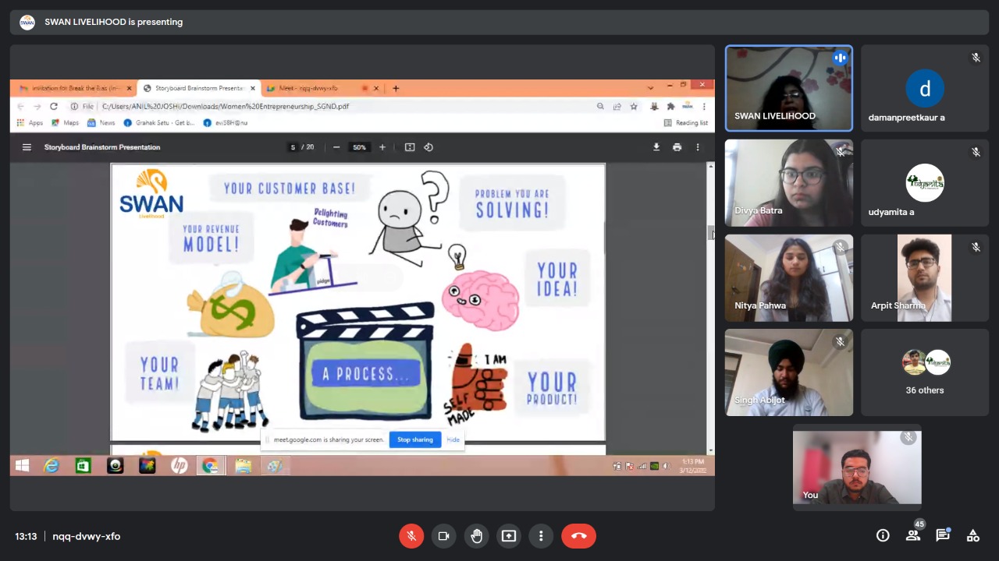
Task: Toggle your camera off
Action: tap(443, 536)
